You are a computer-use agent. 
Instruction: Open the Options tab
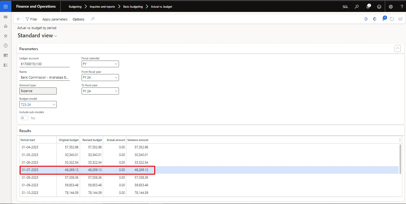coord(79,19)
